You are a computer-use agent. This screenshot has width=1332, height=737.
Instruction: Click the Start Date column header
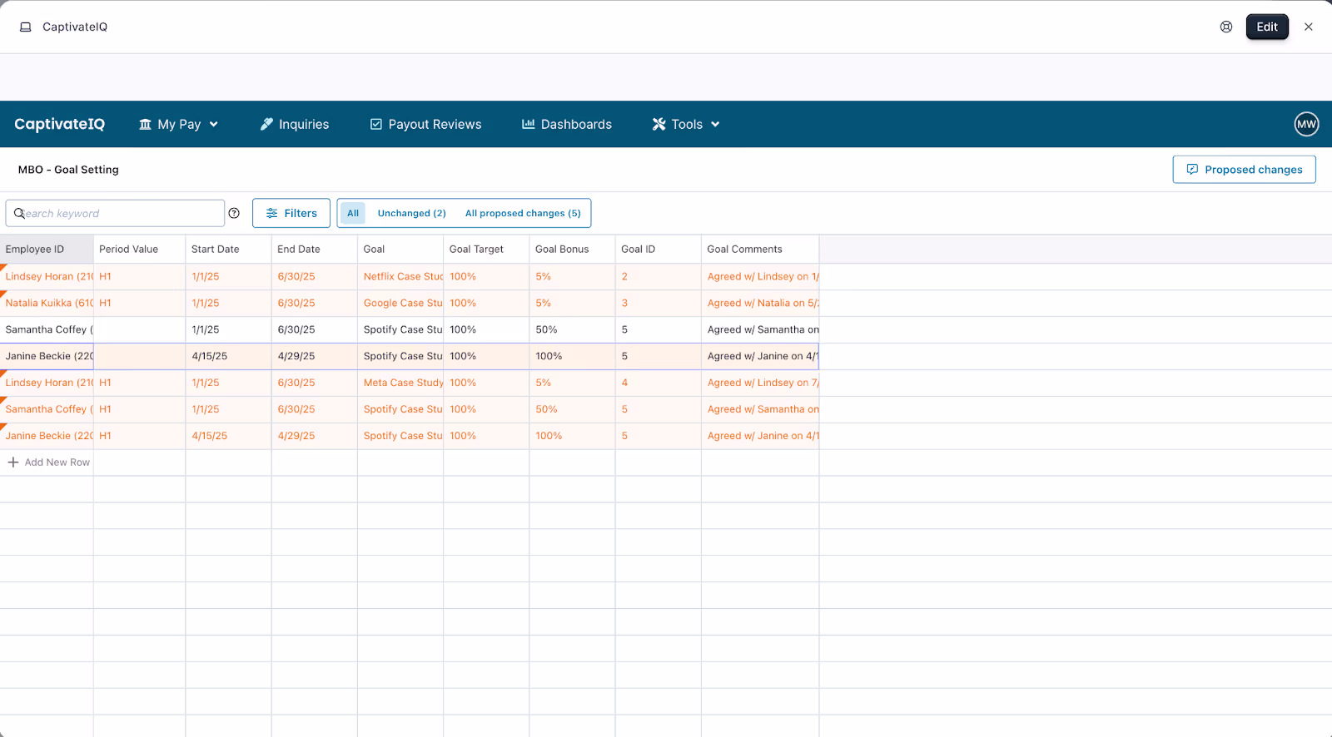pos(228,250)
